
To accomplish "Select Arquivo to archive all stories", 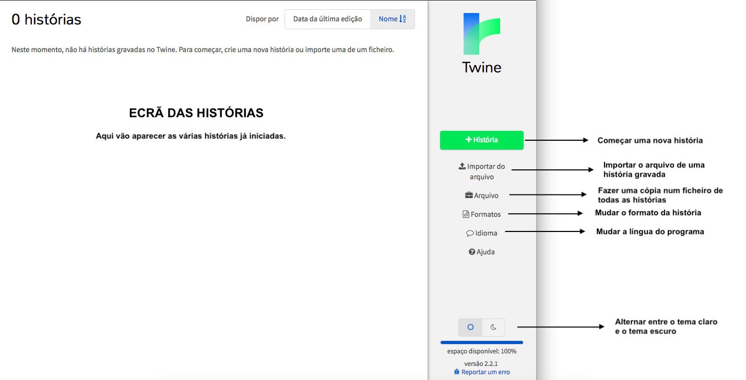I will point(486,195).
